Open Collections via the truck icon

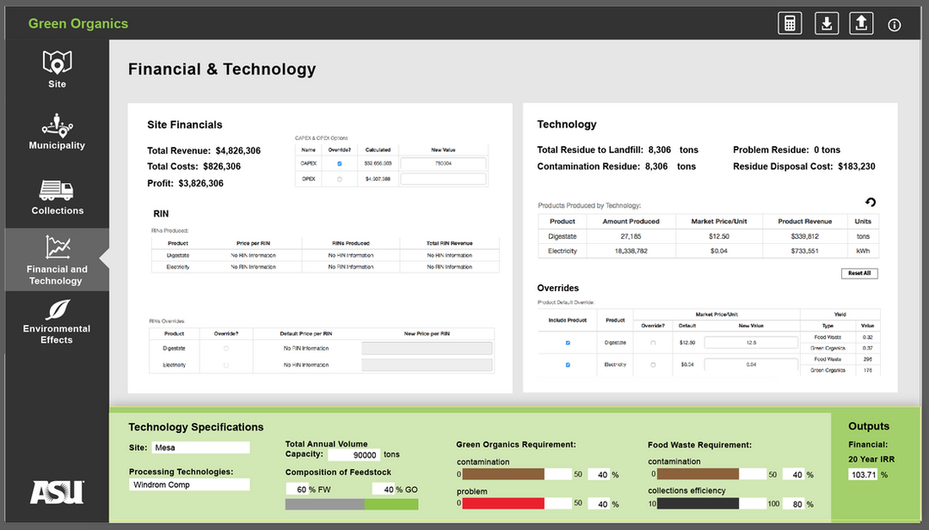pos(57,190)
